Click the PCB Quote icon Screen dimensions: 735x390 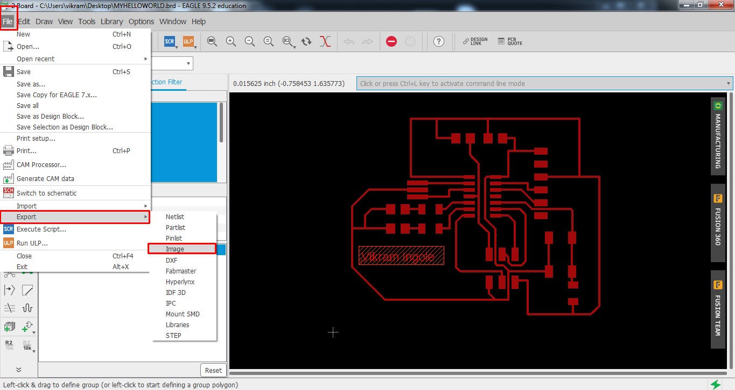point(509,41)
